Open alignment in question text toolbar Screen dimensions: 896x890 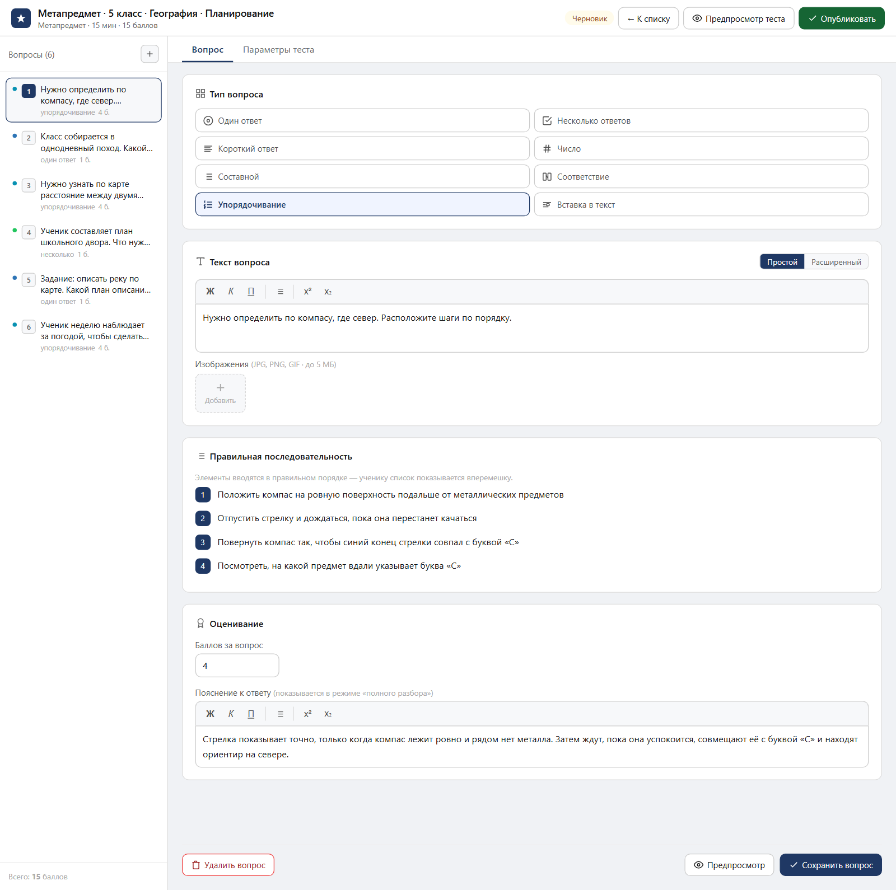pyautogui.click(x=281, y=292)
